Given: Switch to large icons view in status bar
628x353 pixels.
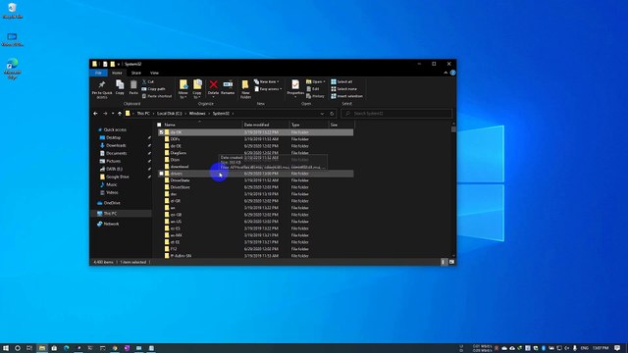Looking at the screenshot, I should tap(451, 262).
